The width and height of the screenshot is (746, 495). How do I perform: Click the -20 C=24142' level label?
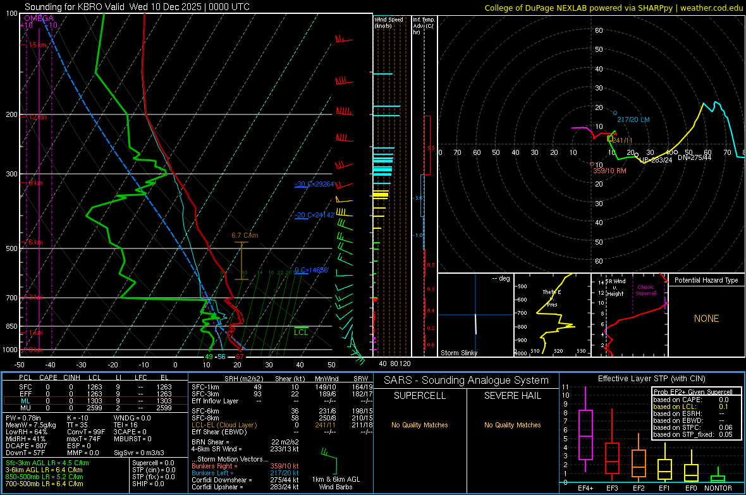314,215
